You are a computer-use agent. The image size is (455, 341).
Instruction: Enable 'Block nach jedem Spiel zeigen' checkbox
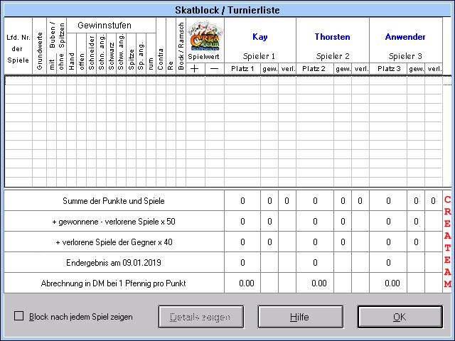point(19,316)
